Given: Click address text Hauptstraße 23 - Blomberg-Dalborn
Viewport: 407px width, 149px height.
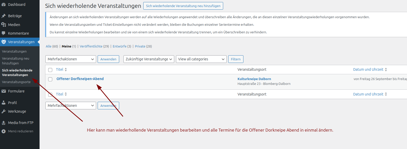Looking at the screenshot, I should (264, 84).
